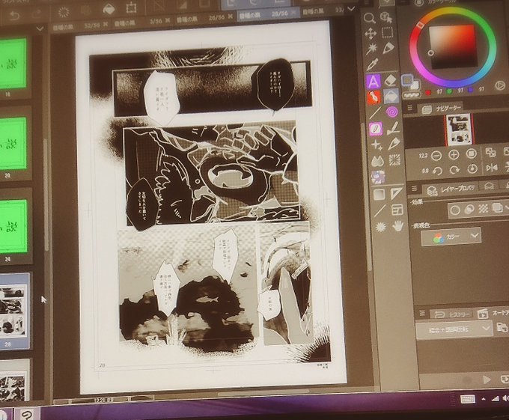Image resolution: width=509 pixels, height=420 pixels.
Task: Select the Move layer tool
Action: [371, 34]
